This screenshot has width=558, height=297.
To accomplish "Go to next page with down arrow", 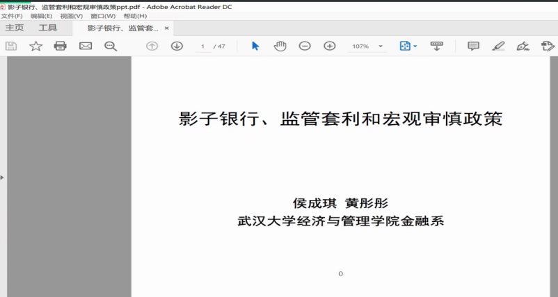I will (177, 46).
